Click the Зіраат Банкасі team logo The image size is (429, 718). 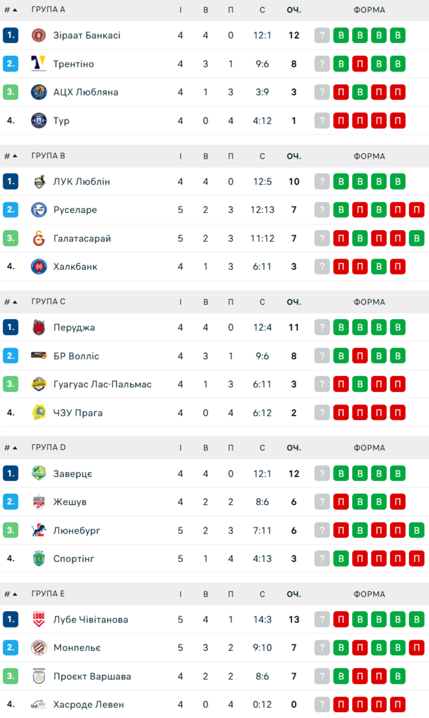coord(39,35)
